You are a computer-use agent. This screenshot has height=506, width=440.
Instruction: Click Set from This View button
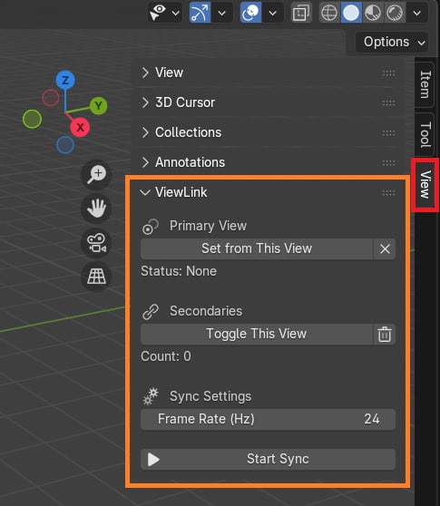(x=257, y=248)
